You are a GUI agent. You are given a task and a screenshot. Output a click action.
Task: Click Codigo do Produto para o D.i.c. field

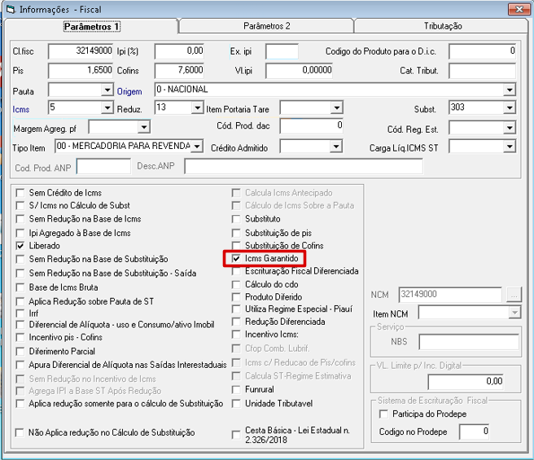(x=482, y=51)
